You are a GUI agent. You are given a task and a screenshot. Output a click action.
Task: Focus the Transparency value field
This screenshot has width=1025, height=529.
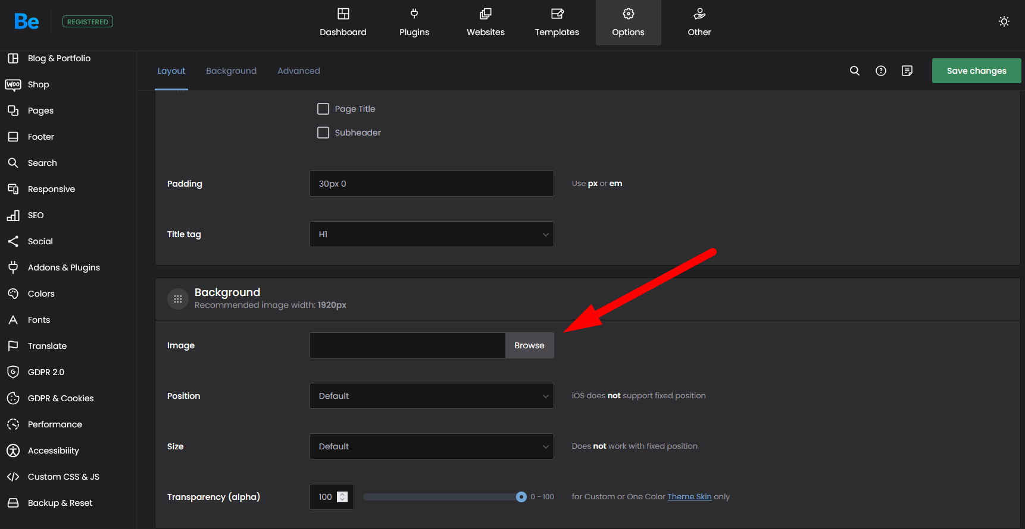tap(332, 497)
